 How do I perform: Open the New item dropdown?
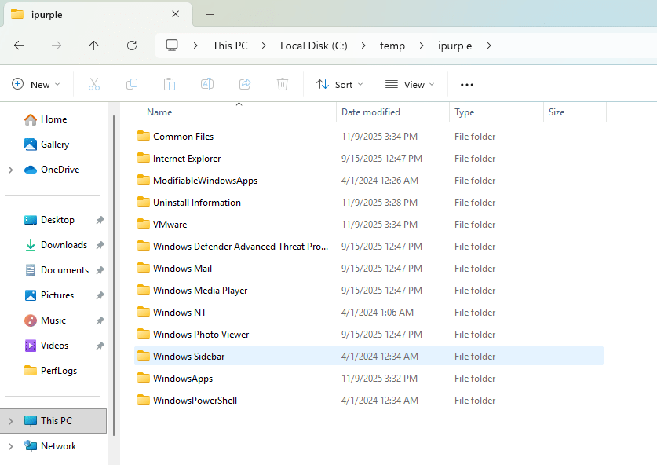point(36,85)
